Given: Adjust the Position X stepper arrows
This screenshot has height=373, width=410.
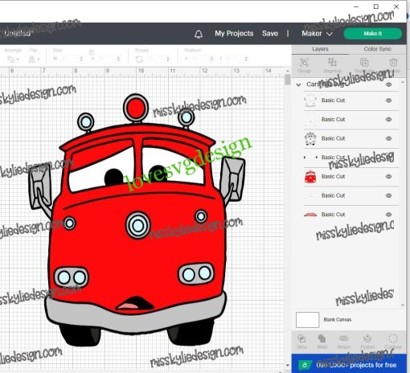Looking at the screenshot, I should tap(211, 59).
